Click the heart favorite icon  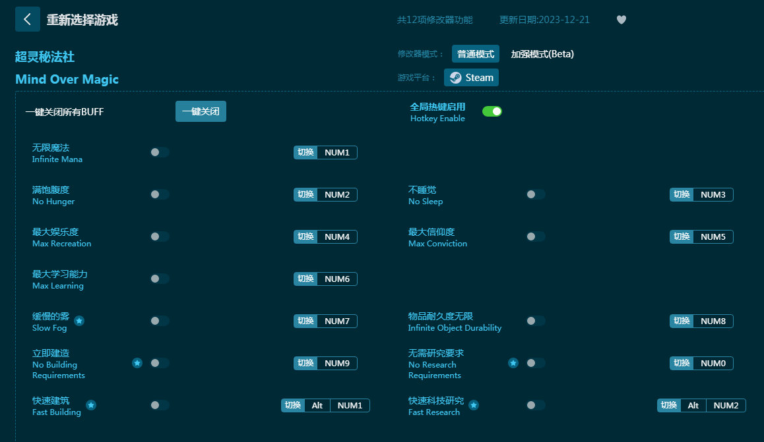click(621, 20)
